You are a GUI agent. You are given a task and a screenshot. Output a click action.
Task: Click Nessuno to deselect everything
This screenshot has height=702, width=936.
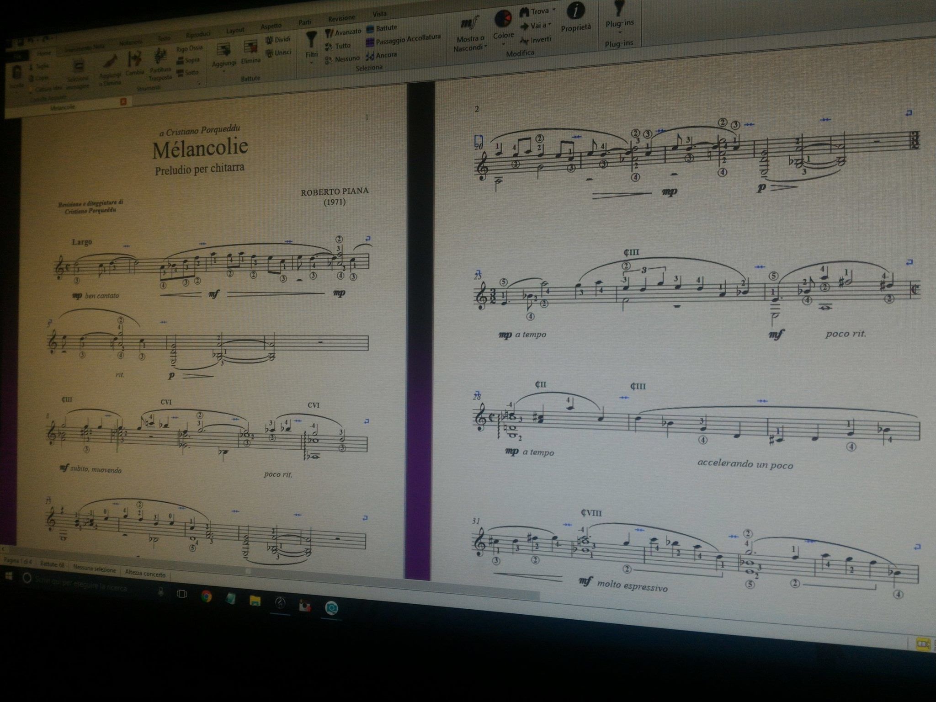pos(343,59)
